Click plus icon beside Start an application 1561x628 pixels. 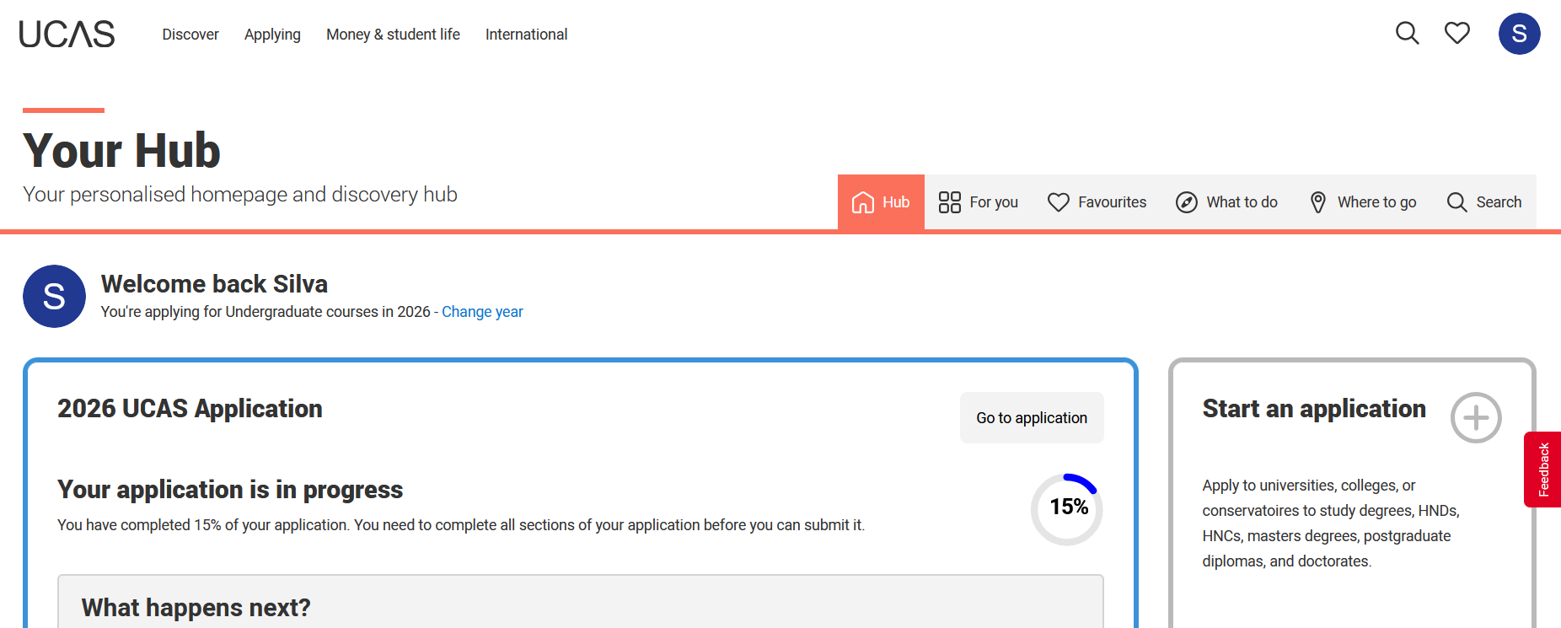tap(1476, 417)
